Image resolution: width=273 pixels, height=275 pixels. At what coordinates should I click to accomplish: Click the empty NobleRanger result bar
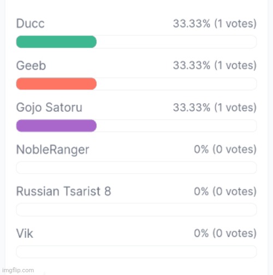(136, 168)
